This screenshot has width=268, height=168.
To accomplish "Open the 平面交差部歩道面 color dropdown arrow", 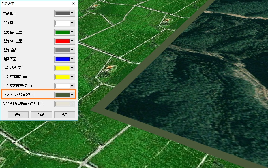I will pyautogui.click(x=72, y=86).
